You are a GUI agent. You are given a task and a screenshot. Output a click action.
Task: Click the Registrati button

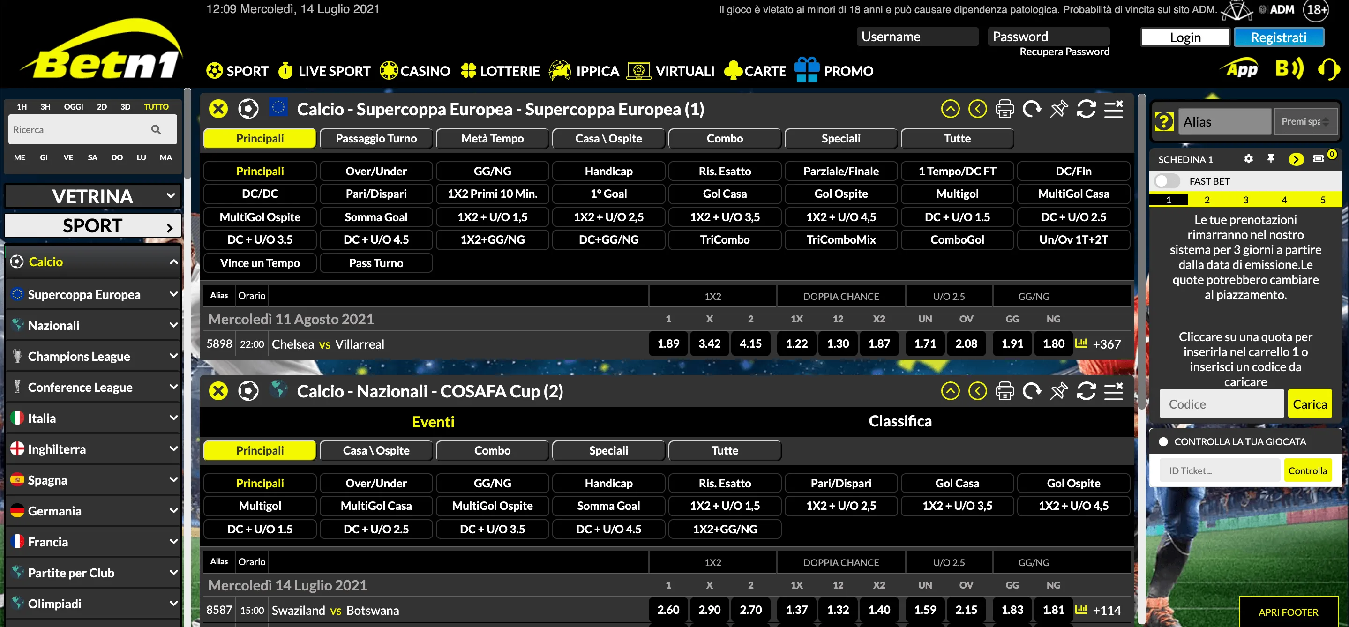tap(1279, 37)
